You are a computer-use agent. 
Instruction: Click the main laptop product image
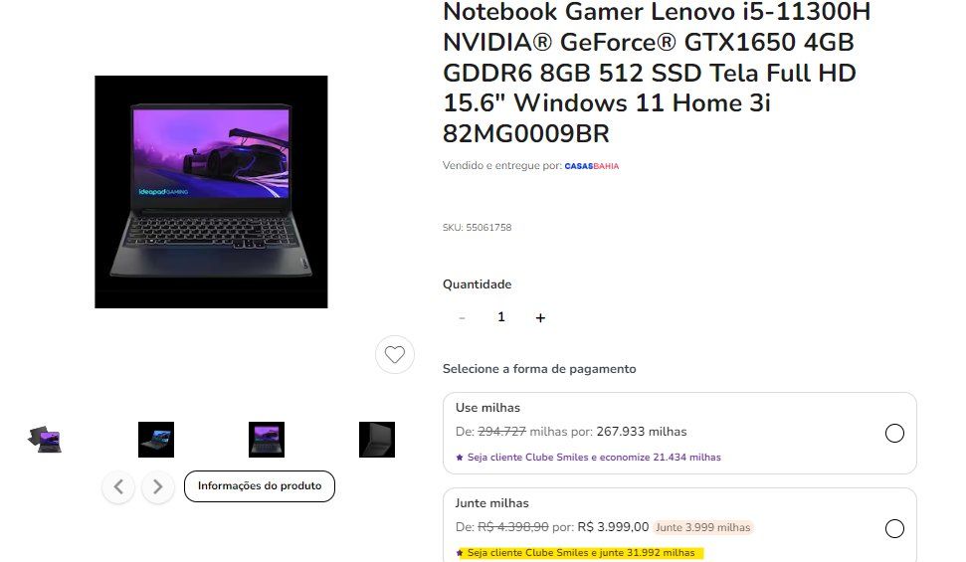(211, 192)
